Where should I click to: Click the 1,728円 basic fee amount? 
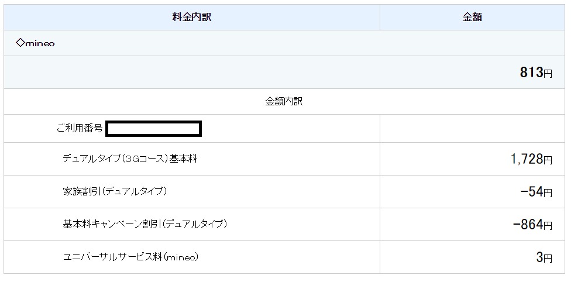[x=531, y=159]
